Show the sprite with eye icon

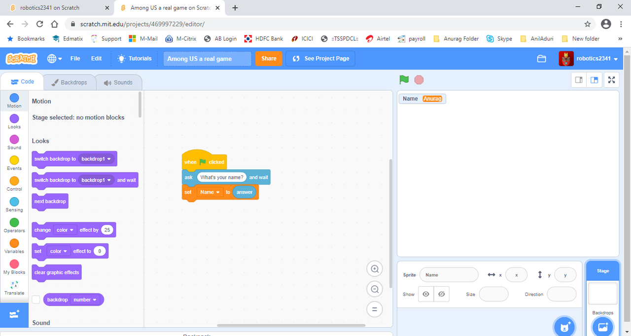[425, 294]
